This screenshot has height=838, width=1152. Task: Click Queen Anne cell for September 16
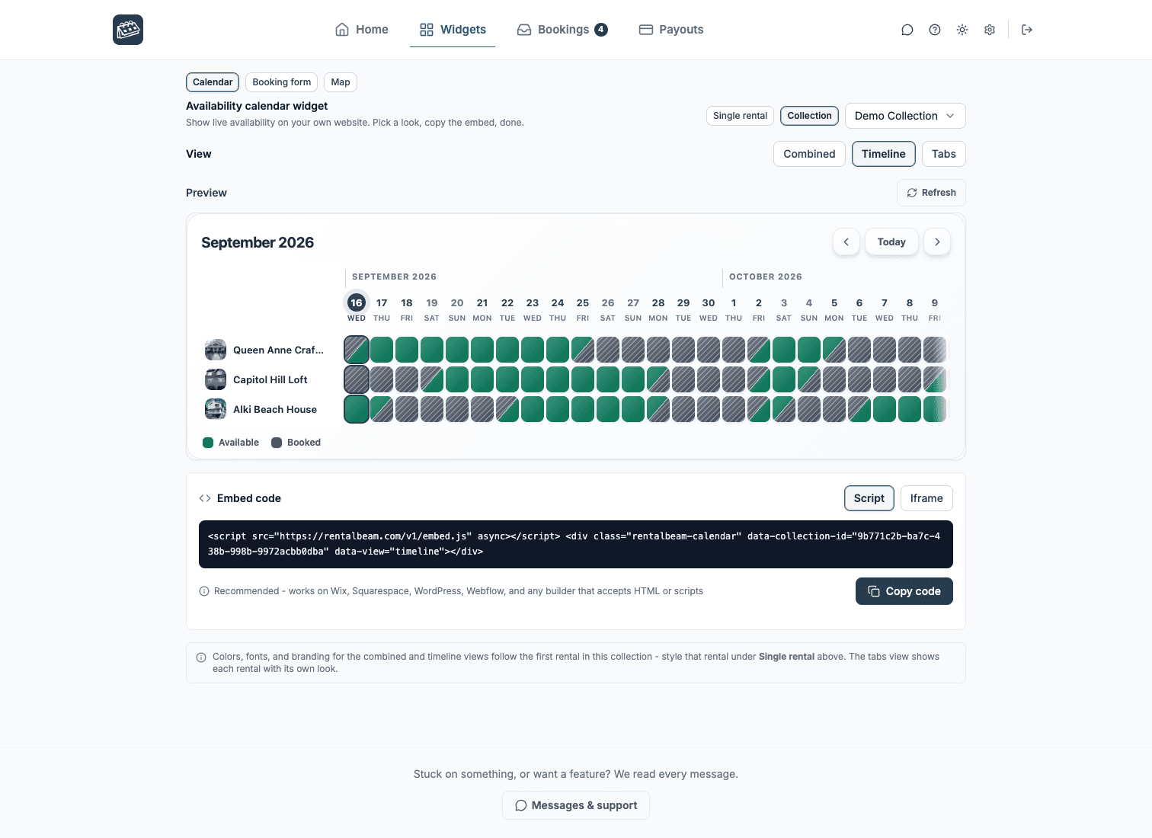(357, 350)
